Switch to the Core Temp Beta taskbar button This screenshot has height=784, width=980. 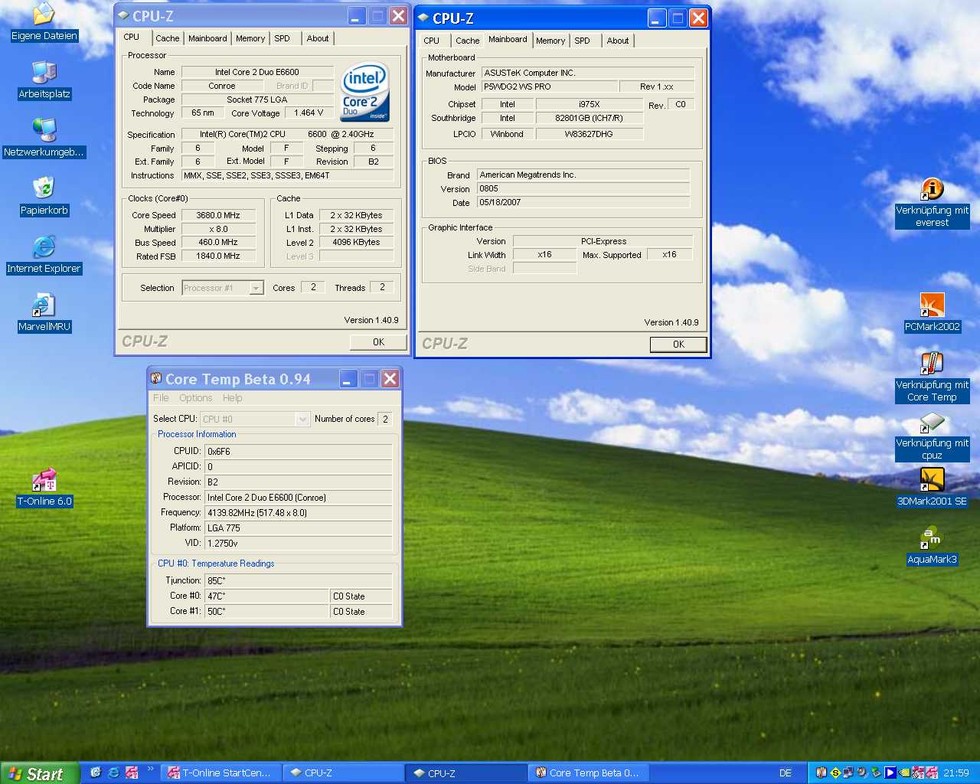point(589,773)
